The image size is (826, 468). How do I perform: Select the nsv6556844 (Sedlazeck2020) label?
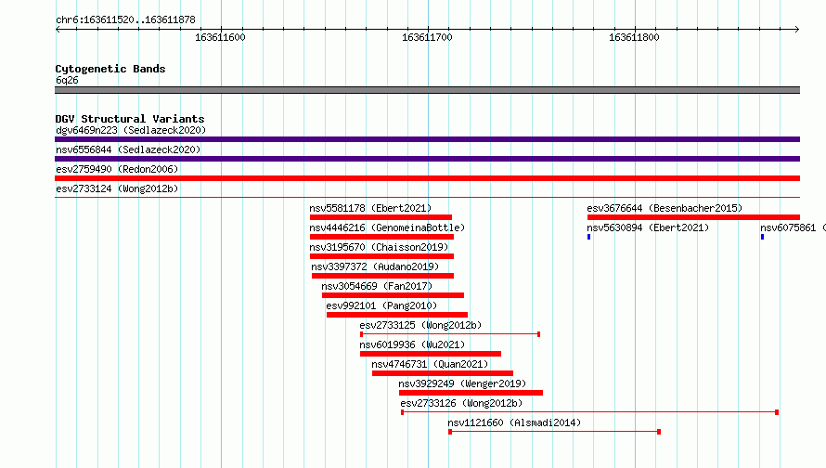pyautogui.click(x=128, y=149)
